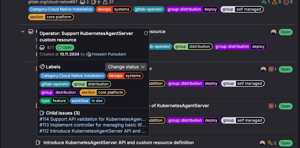Viewport: 300px width, 148px height.
Task: Click the section core platform label in the popover
Action: pos(102,92)
